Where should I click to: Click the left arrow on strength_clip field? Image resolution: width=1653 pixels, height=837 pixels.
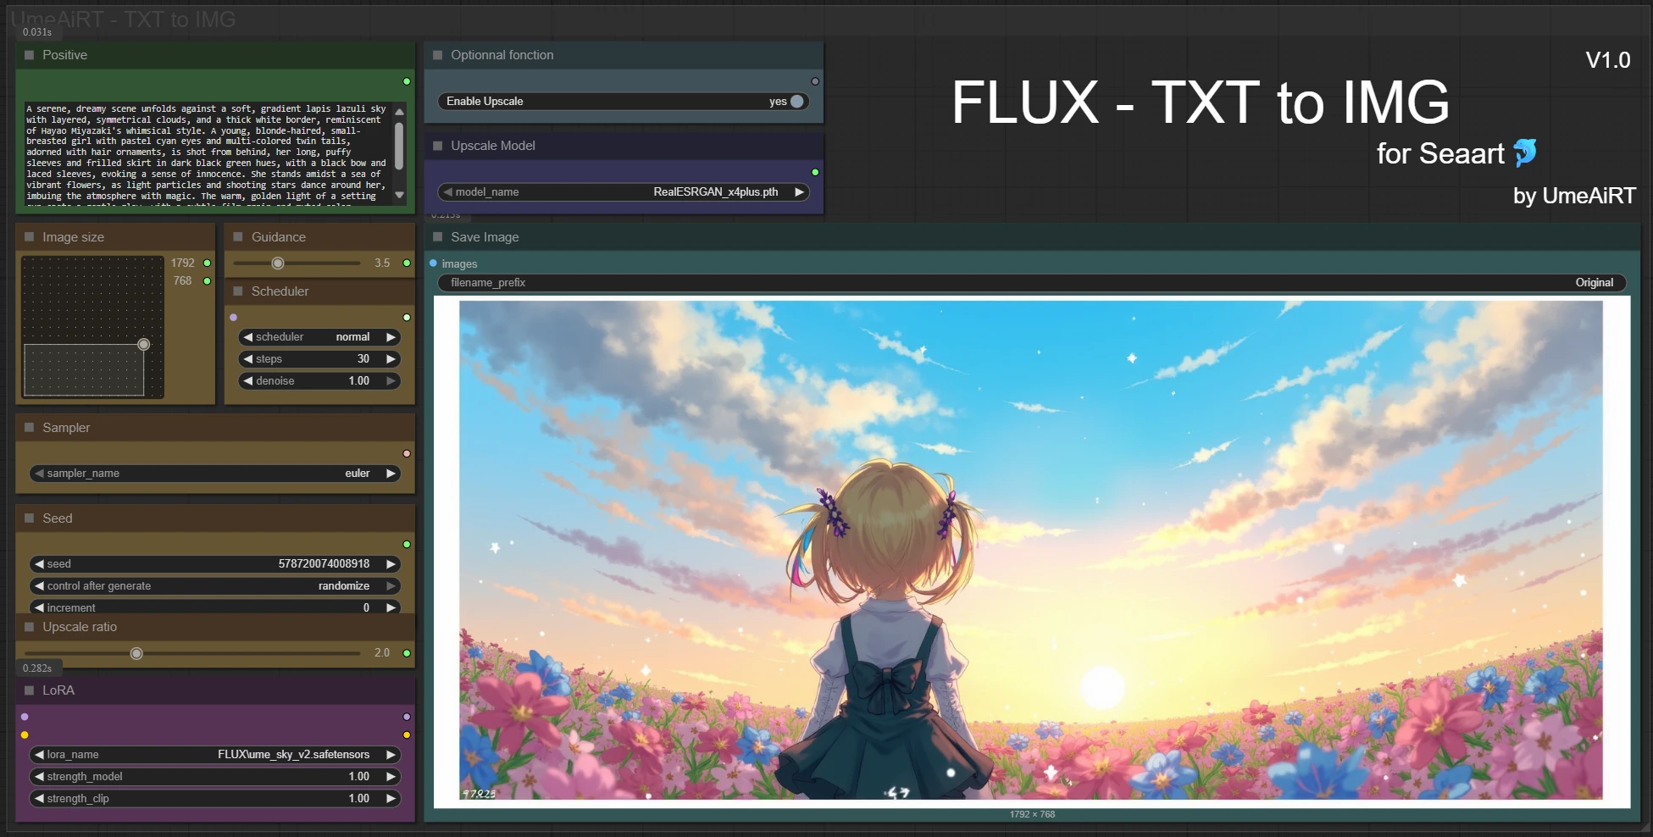pyautogui.click(x=39, y=799)
